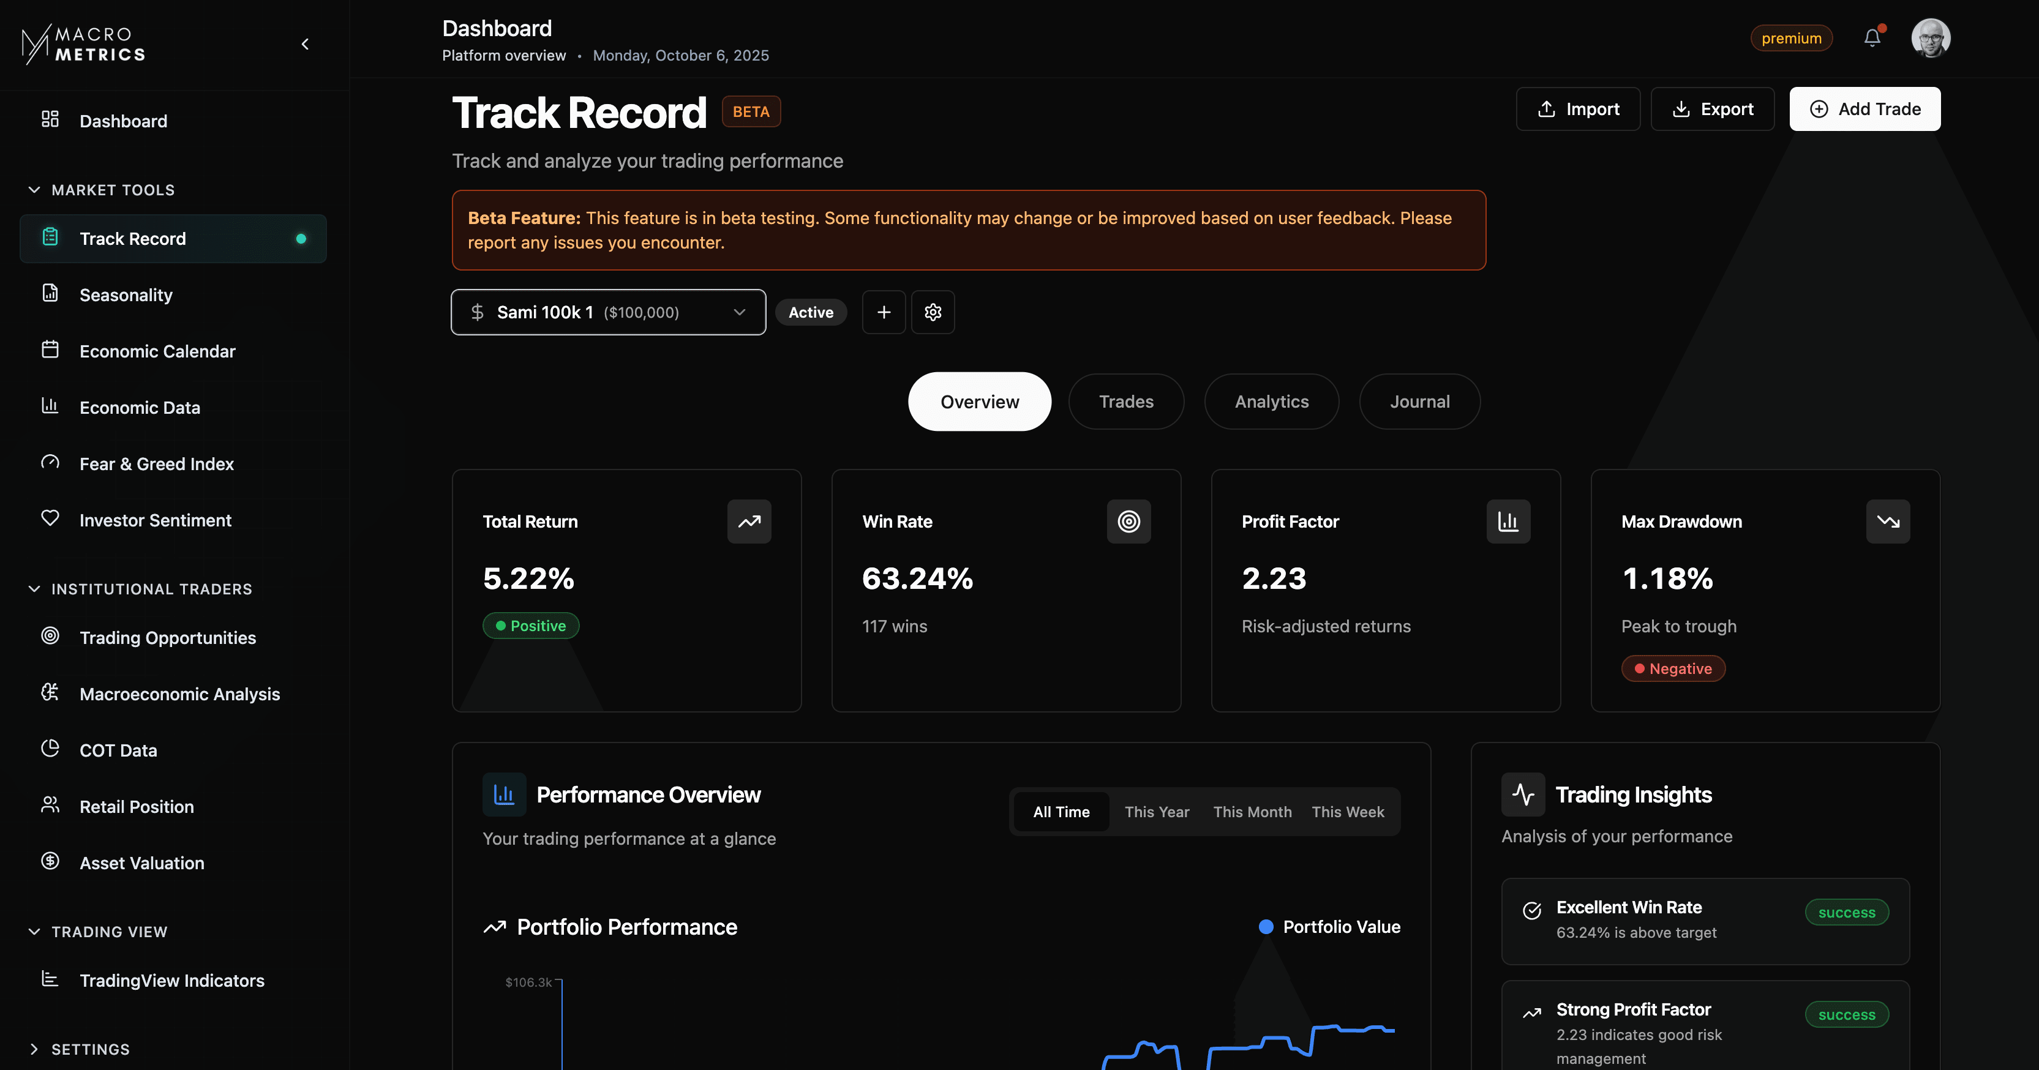This screenshot has width=2039, height=1070.
Task: Open account settings gear icon
Action: pyautogui.click(x=933, y=312)
